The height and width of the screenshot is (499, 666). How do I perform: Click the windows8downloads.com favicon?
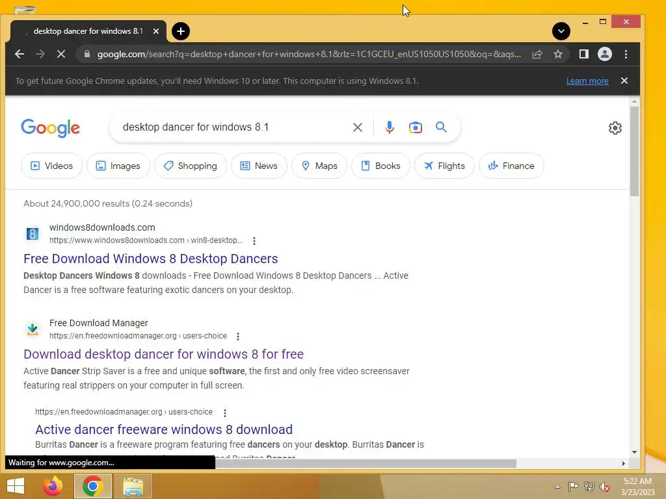[x=33, y=233]
